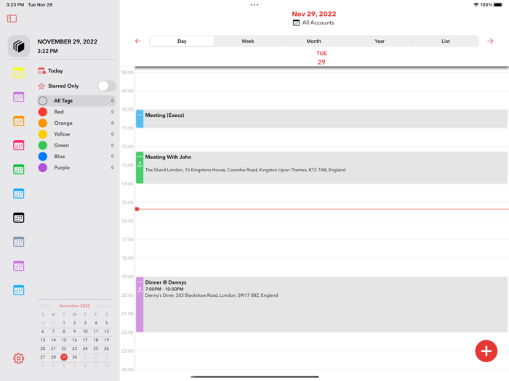Image resolution: width=509 pixels, height=381 pixels.
Task: Filter by Orange tag swatch
Action: (x=42, y=123)
